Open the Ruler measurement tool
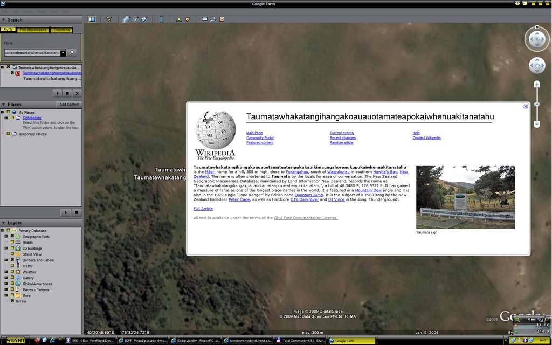 161,19
